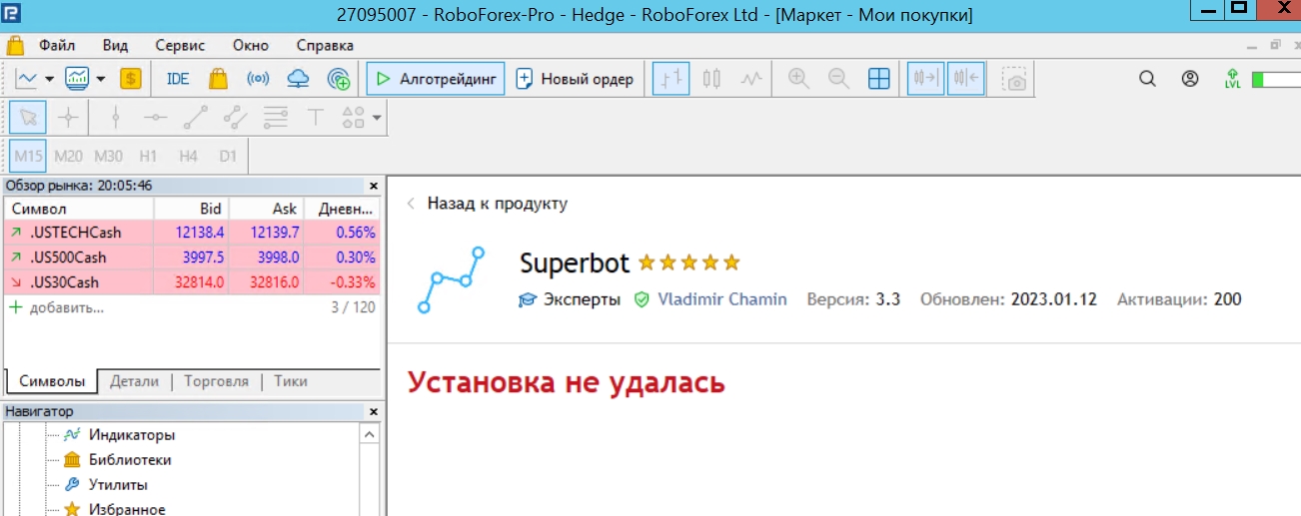The height and width of the screenshot is (516, 1301).
Task: Close the Навигатор panel
Action: 374,411
